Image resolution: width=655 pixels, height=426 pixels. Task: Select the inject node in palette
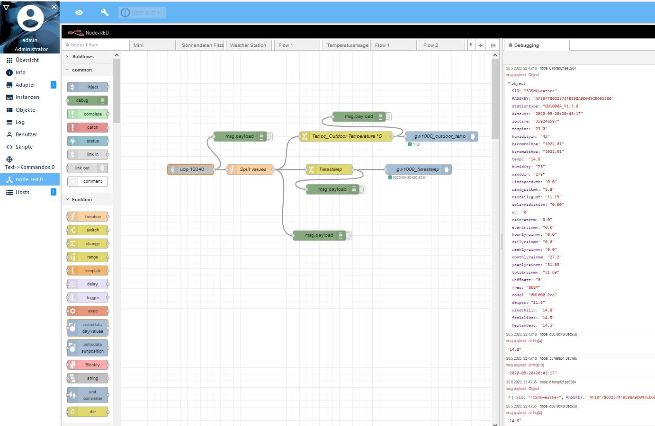click(x=88, y=87)
